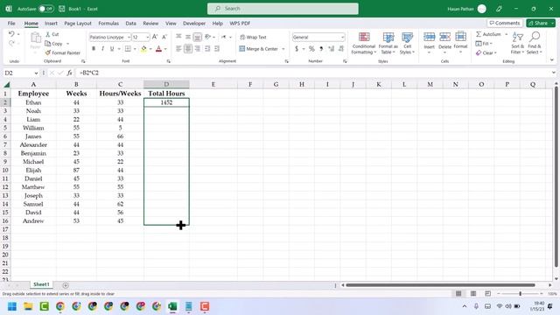Viewport: 560px width, 315px height.
Task: Click the Increase Font Size icon
Action: click(155, 37)
